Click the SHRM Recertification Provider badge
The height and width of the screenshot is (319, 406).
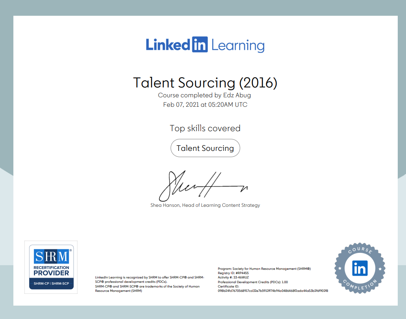click(x=51, y=267)
